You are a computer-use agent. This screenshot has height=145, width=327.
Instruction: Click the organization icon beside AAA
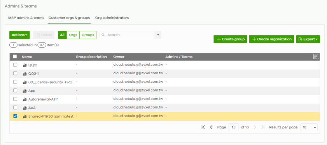[25, 108]
